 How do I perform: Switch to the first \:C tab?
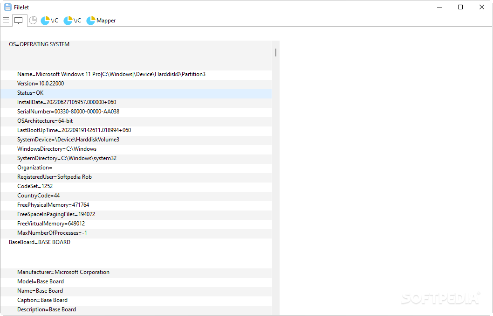click(x=50, y=21)
